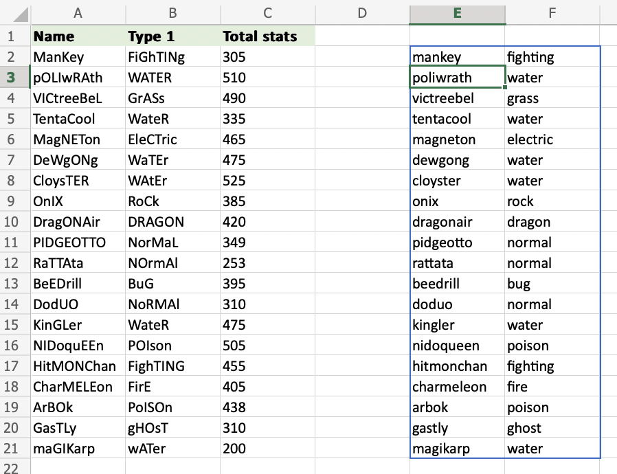Viewport: 617px width, 474px height.
Task: Click the cell with value 525
Action: pyautogui.click(x=267, y=181)
